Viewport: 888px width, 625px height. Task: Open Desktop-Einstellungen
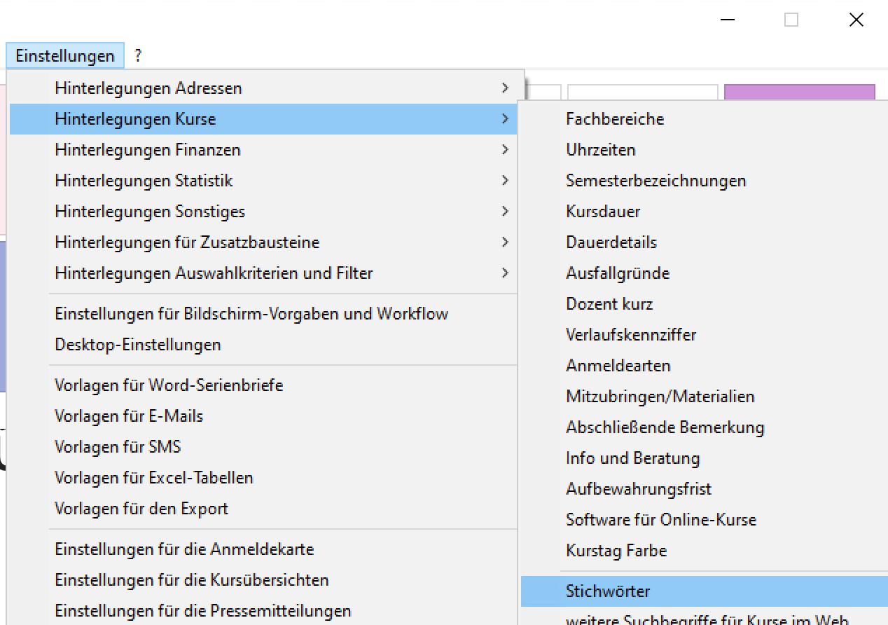[263, 345]
